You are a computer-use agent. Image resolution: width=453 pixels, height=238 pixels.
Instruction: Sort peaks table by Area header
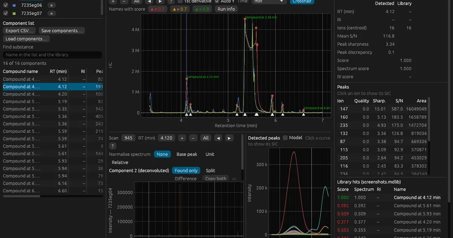coord(422,101)
